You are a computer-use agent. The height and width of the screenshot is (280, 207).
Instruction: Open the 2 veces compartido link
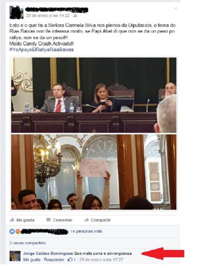click(x=27, y=243)
